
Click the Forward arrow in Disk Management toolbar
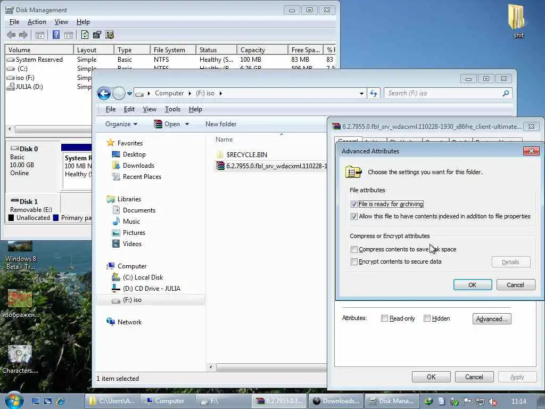click(x=23, y=35)
